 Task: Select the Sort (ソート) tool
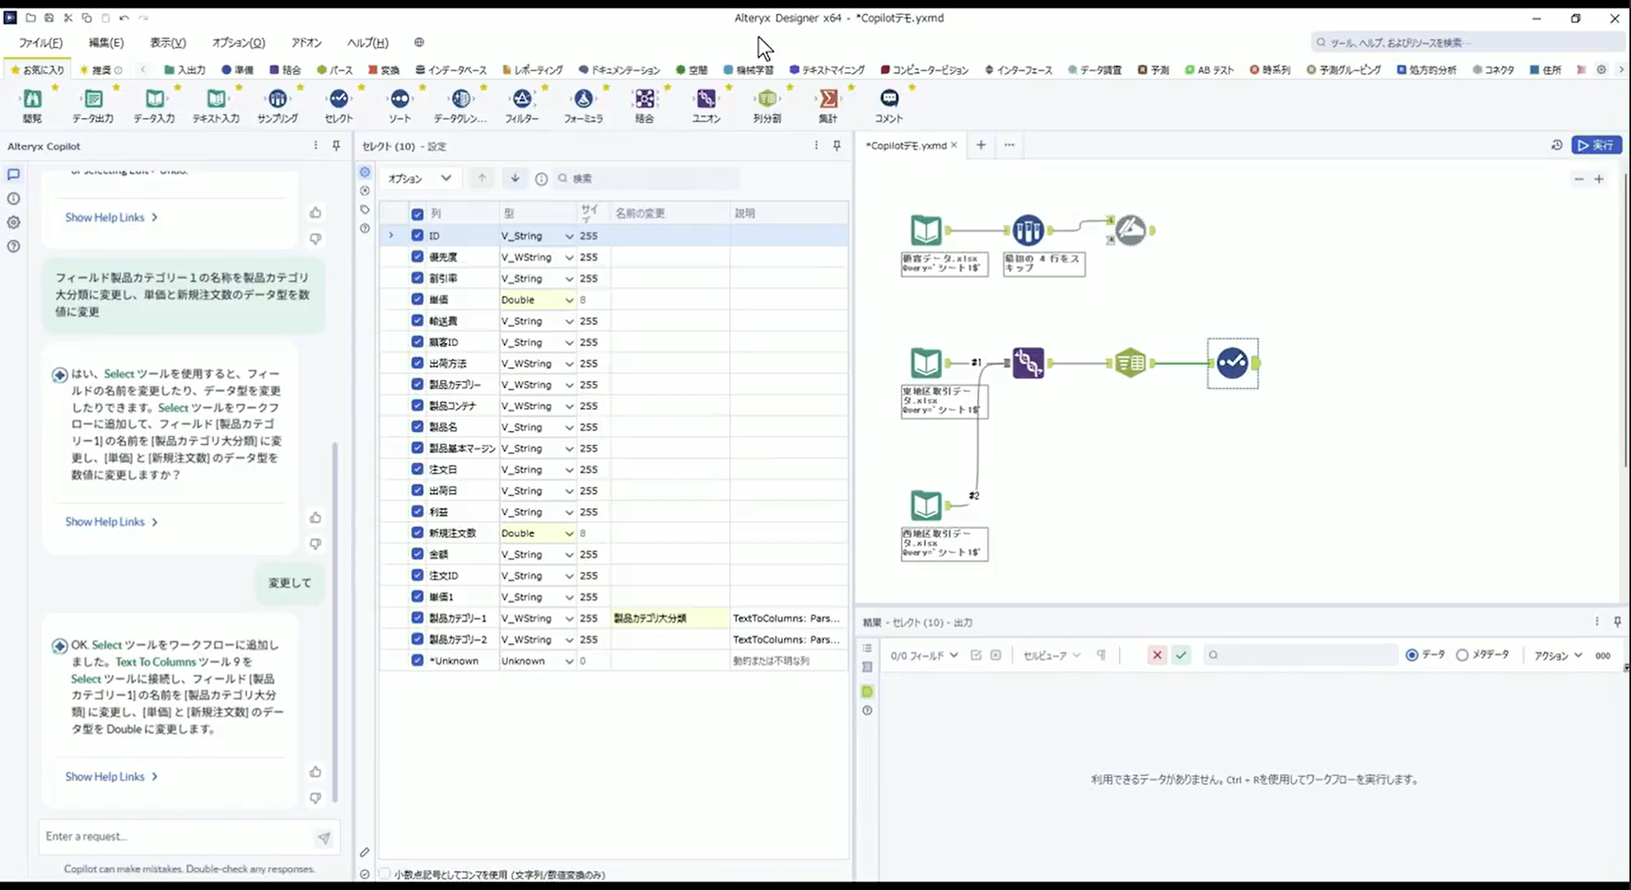coord(400,99)
